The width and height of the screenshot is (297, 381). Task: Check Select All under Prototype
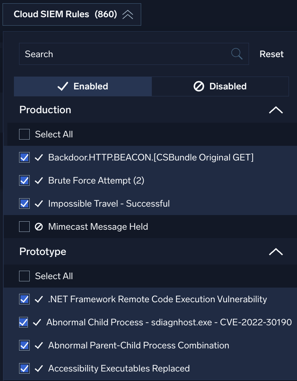(x=24, y=276)
